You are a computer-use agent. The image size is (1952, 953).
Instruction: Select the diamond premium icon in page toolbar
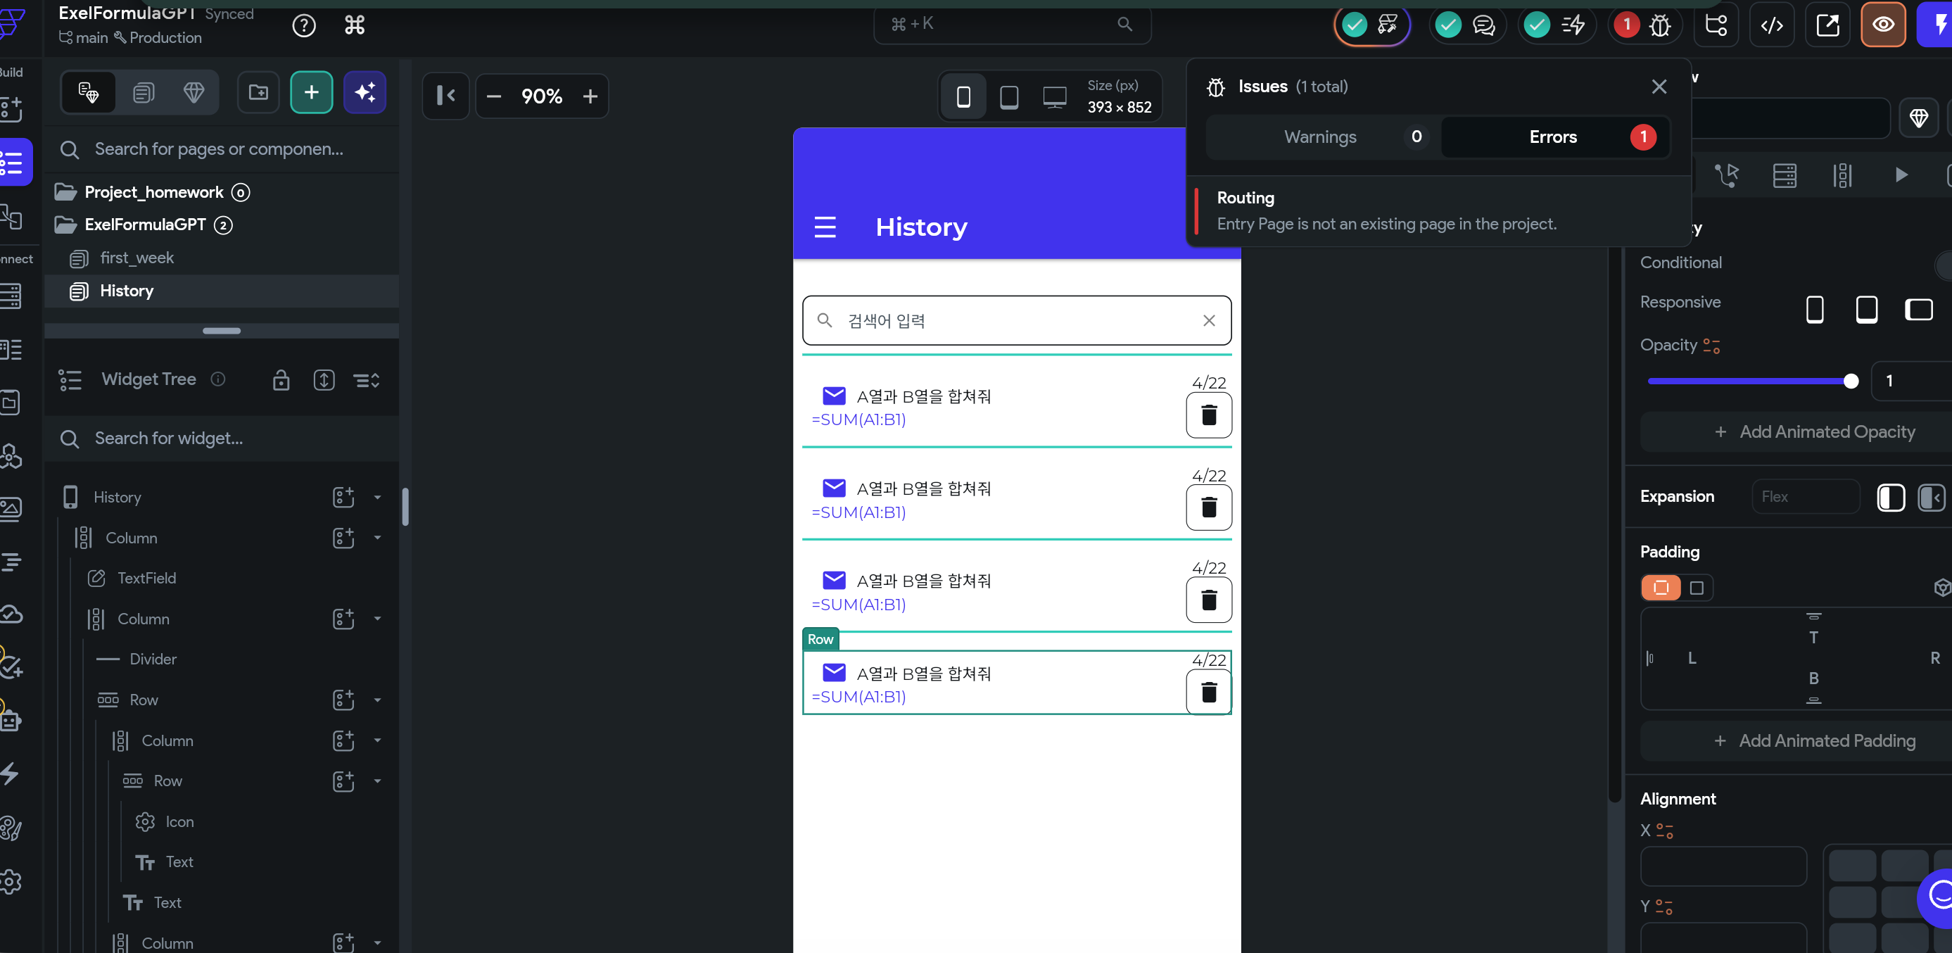coord(194,92)
